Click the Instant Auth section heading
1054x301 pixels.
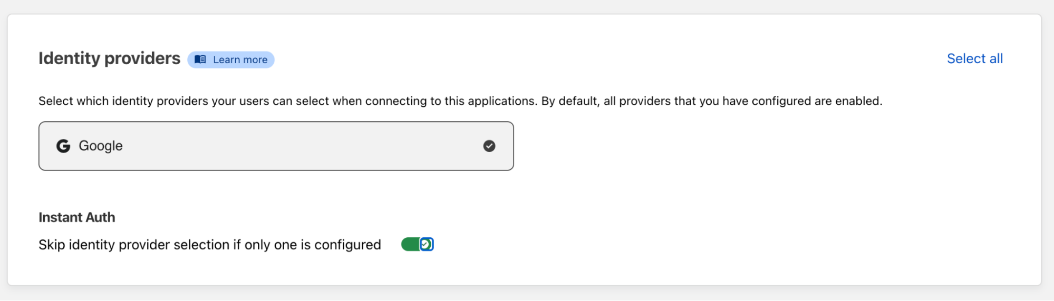pos(77,217)
